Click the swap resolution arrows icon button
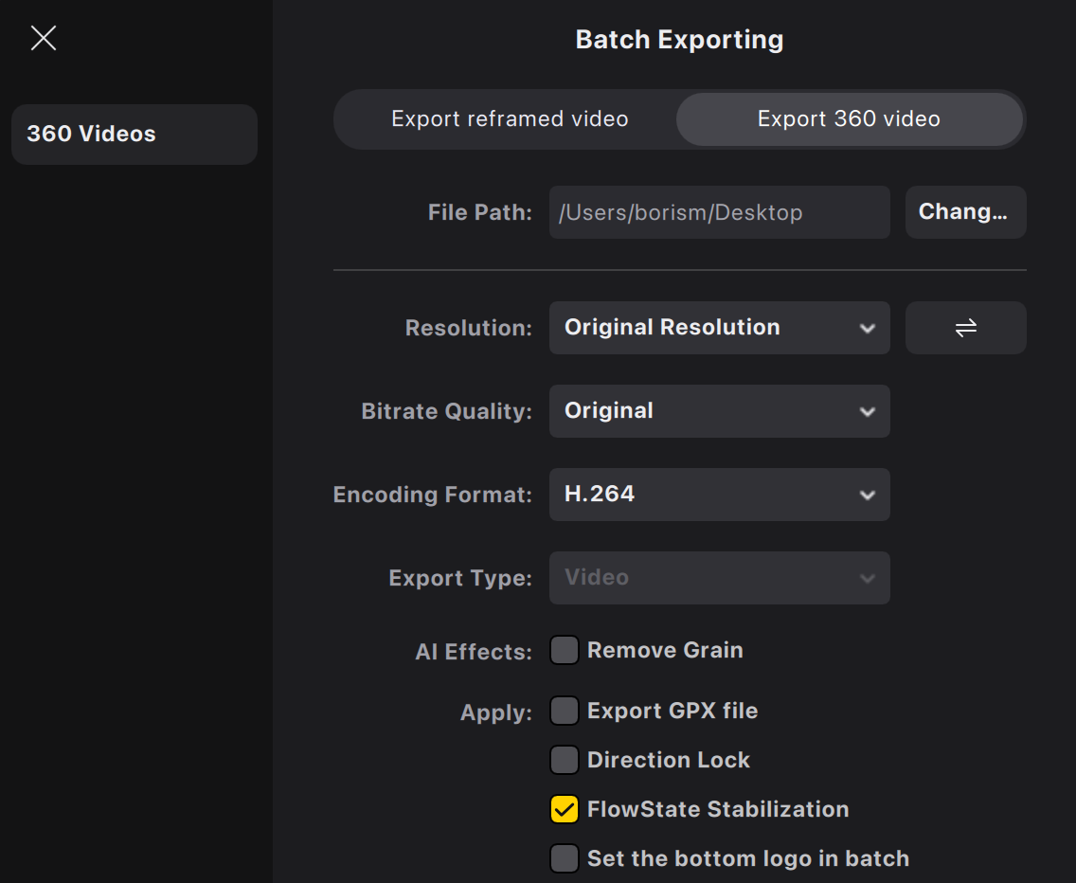 [965, 328]
